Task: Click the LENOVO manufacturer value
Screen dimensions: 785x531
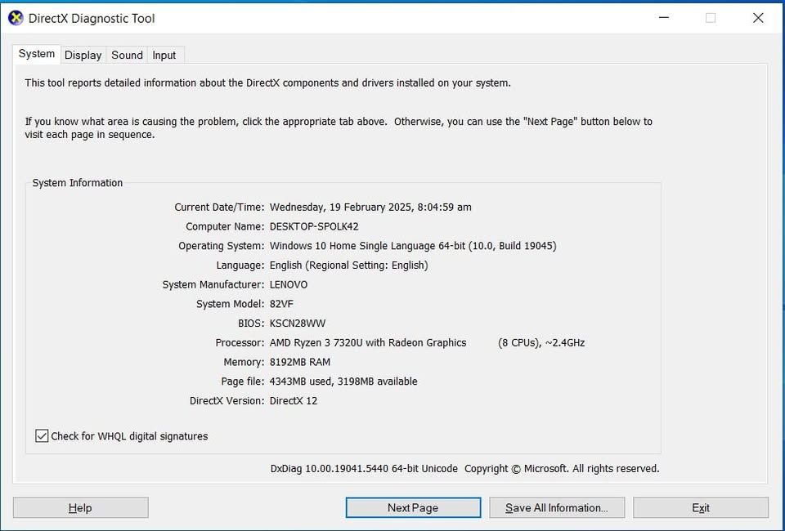Action: pos(289,284)
